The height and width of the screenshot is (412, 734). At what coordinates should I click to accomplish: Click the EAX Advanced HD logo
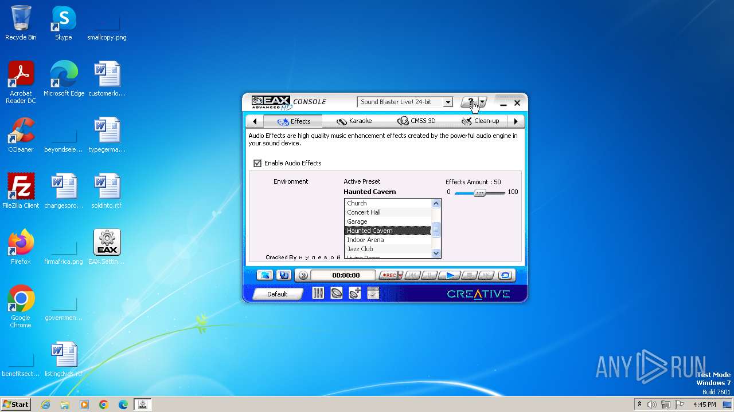[271, 102]
